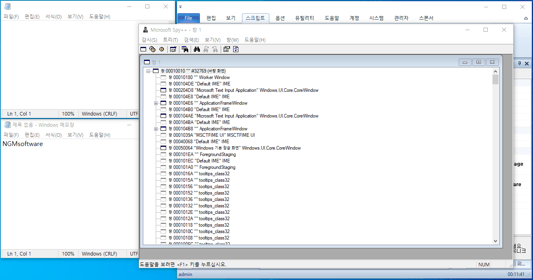Screen dimensions: 533x280
Task: Select the 0001039A "MSCTFIME UI" row
Action: [x=212, y=135]
